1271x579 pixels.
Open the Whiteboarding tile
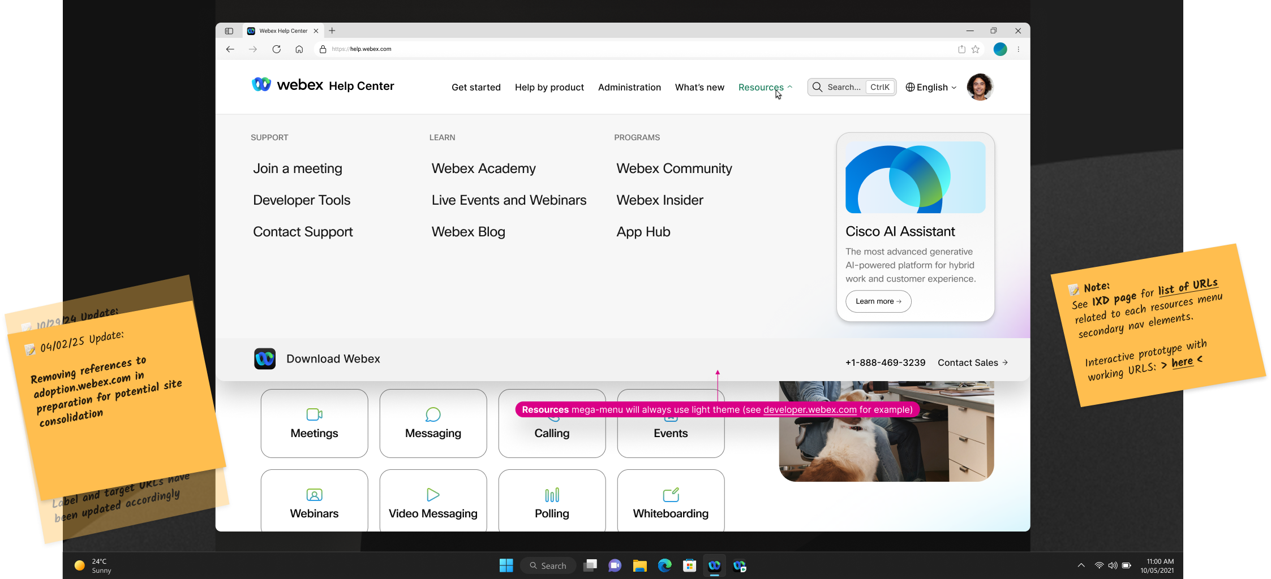point(670,500)
